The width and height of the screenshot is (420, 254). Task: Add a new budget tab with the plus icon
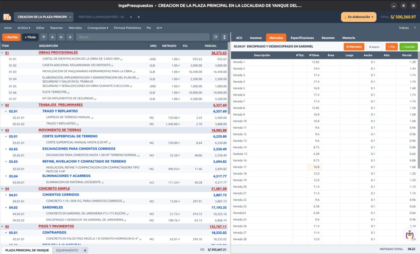139,17
